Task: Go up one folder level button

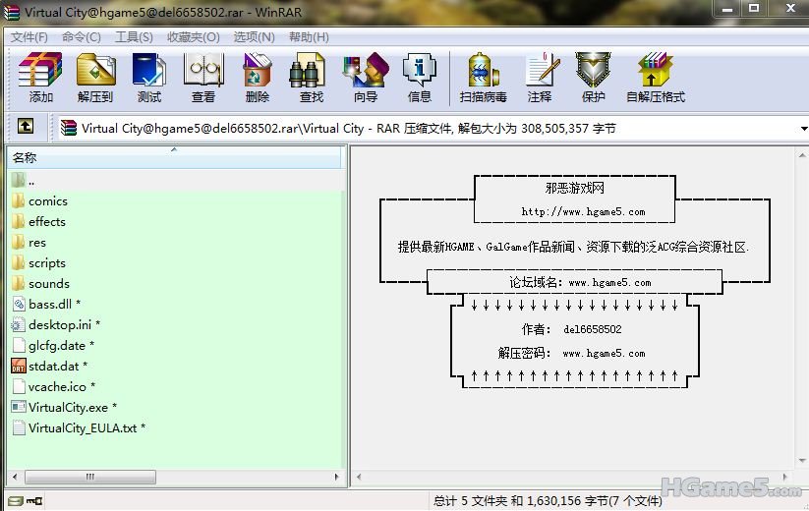Action: pyautogui.click(x=26, y=126)
